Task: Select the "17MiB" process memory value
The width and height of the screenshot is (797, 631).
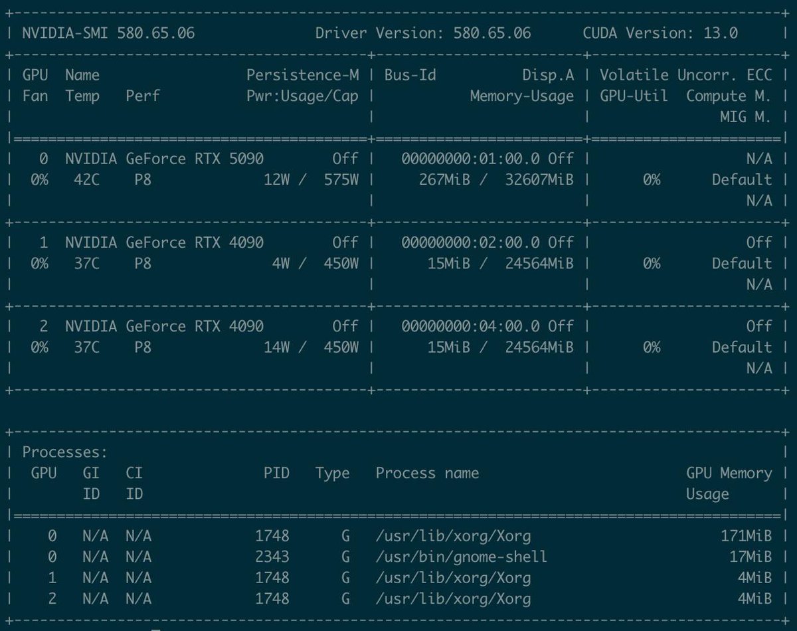Action: [751, 557]
